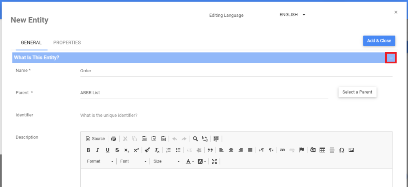Screen dimensions: 408x187
Task: Click the Parent field showing ABBR List
Action: pyautogui.click(x=204, y=93)
